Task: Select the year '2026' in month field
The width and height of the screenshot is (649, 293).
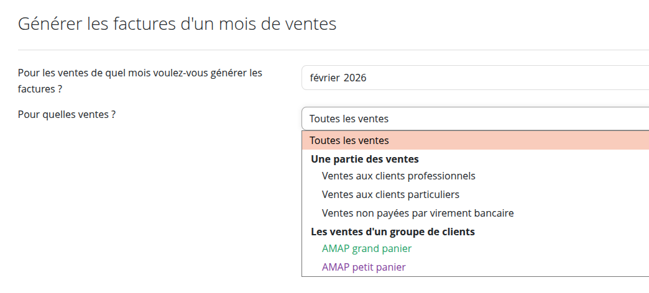Action: [x=355, y=78]
